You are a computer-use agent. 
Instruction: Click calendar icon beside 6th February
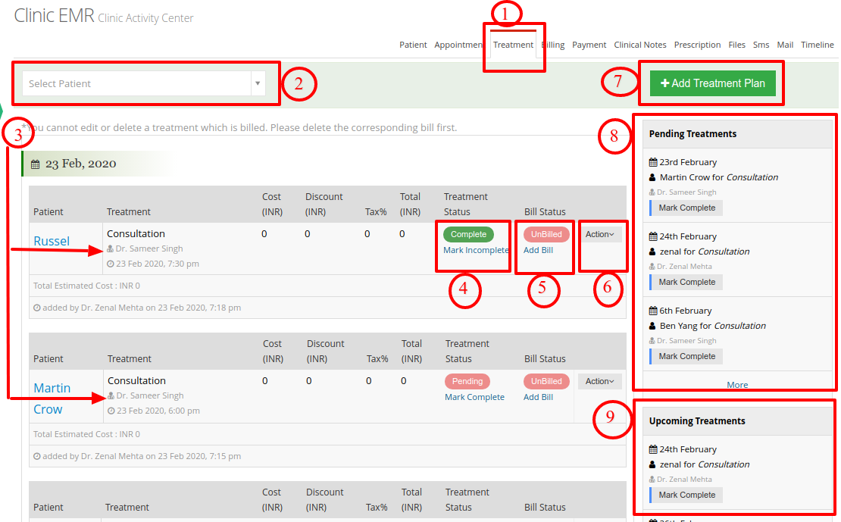click(653, 311)
